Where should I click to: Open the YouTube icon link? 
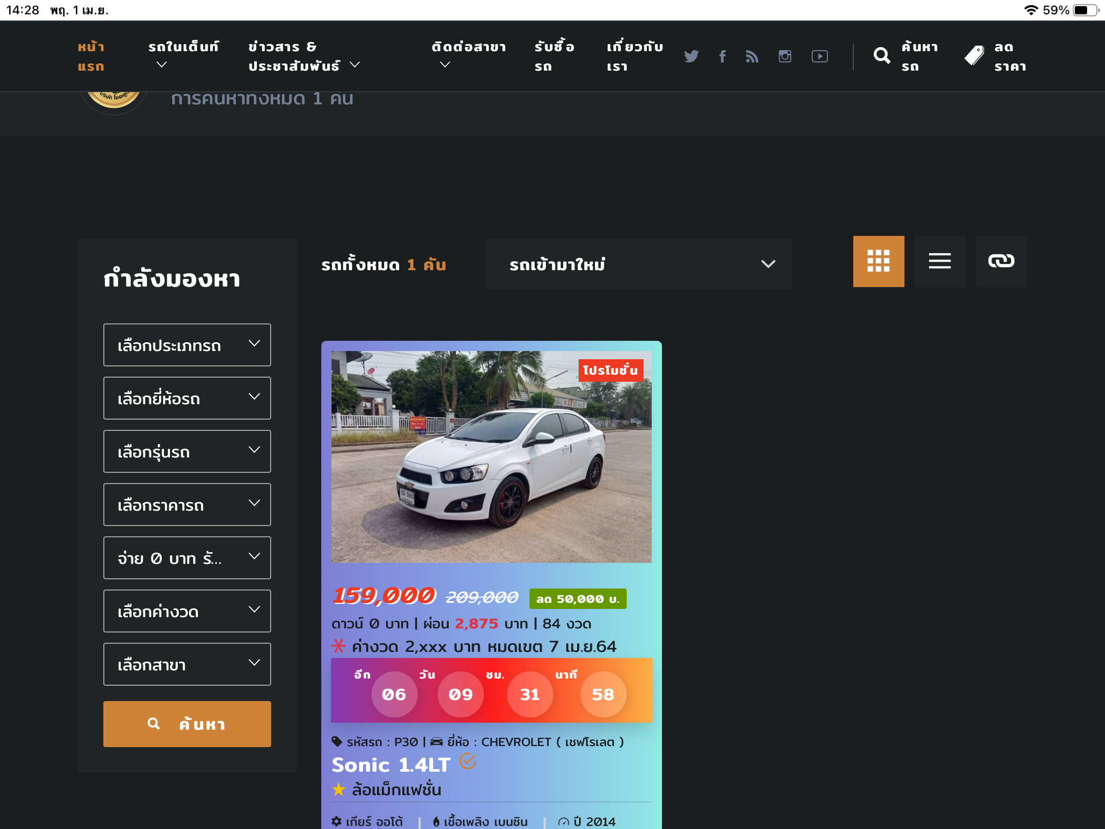820,56
